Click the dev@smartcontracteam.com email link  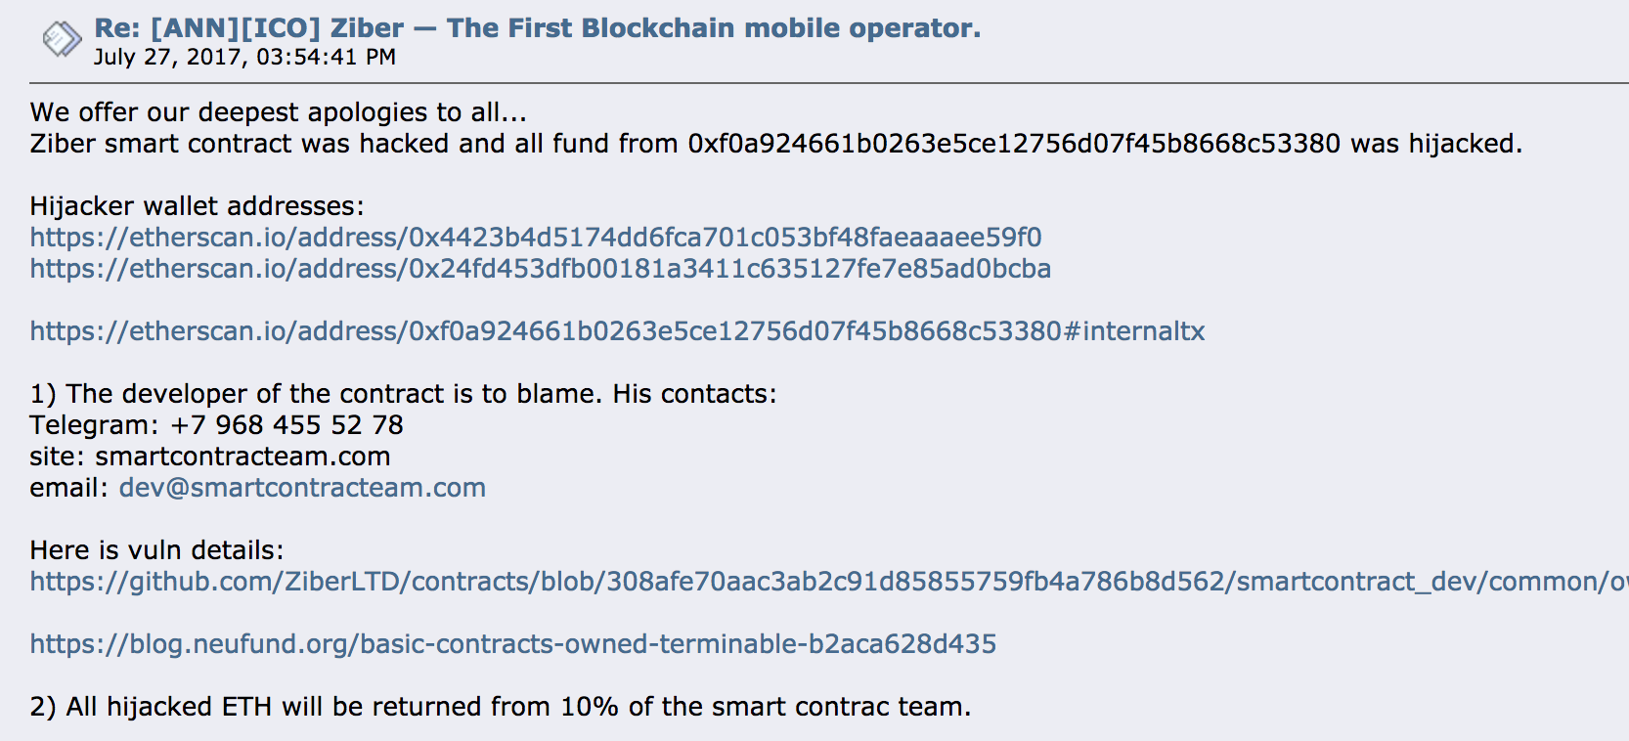pos(302,488)
